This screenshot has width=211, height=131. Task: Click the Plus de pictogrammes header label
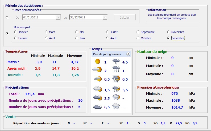pyautogui.click(x=108, y=54)
